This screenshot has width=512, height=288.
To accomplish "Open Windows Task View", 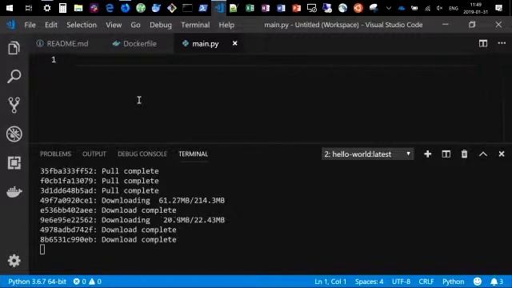I will [x=29, y=8].
